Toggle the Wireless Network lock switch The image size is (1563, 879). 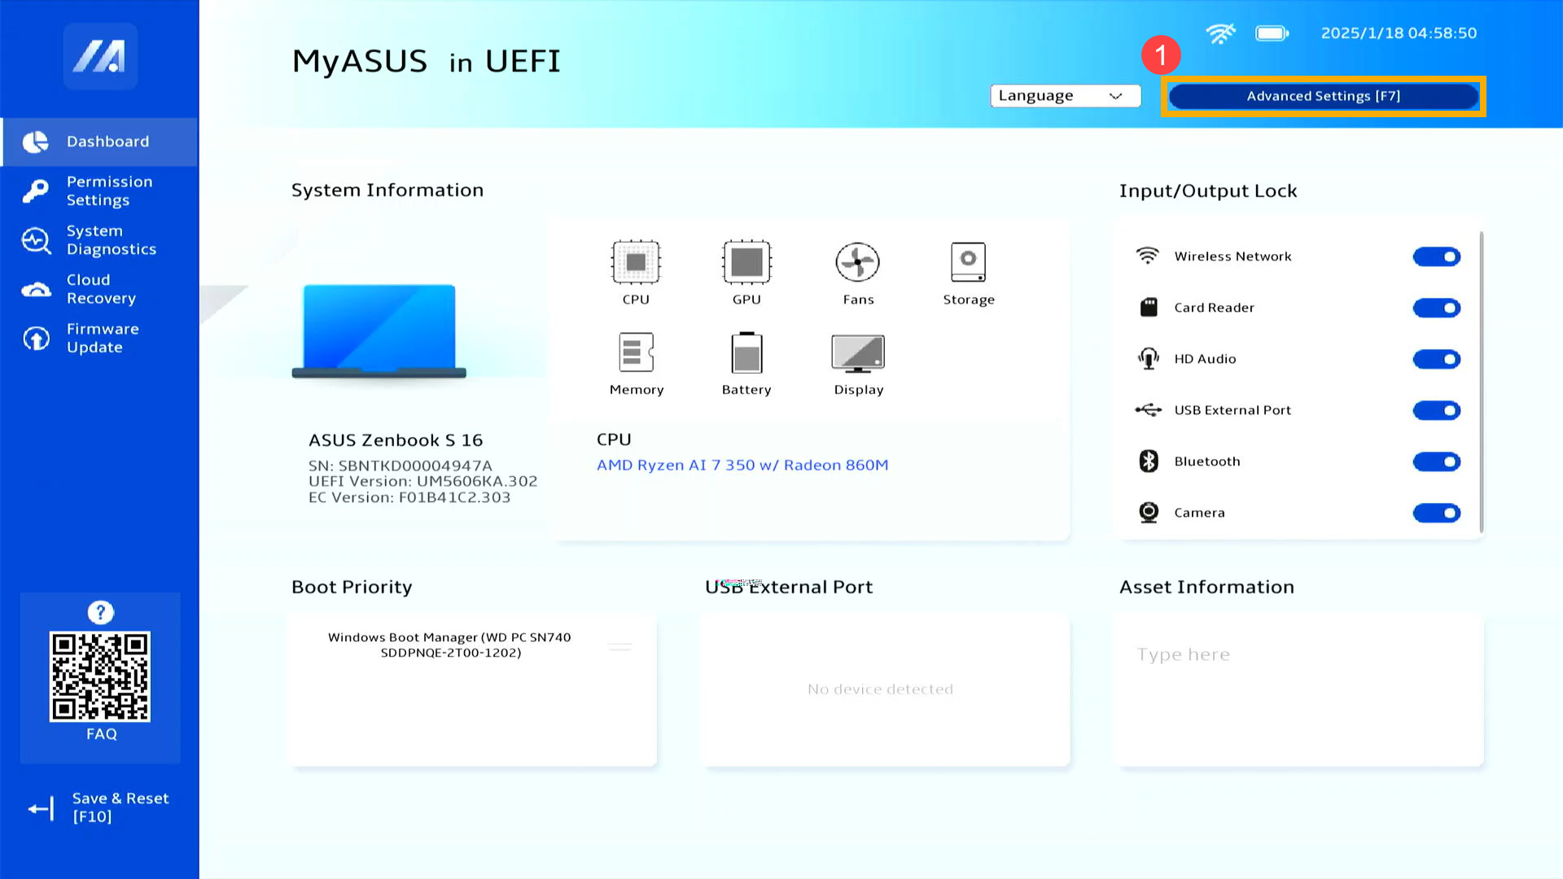1436,256
